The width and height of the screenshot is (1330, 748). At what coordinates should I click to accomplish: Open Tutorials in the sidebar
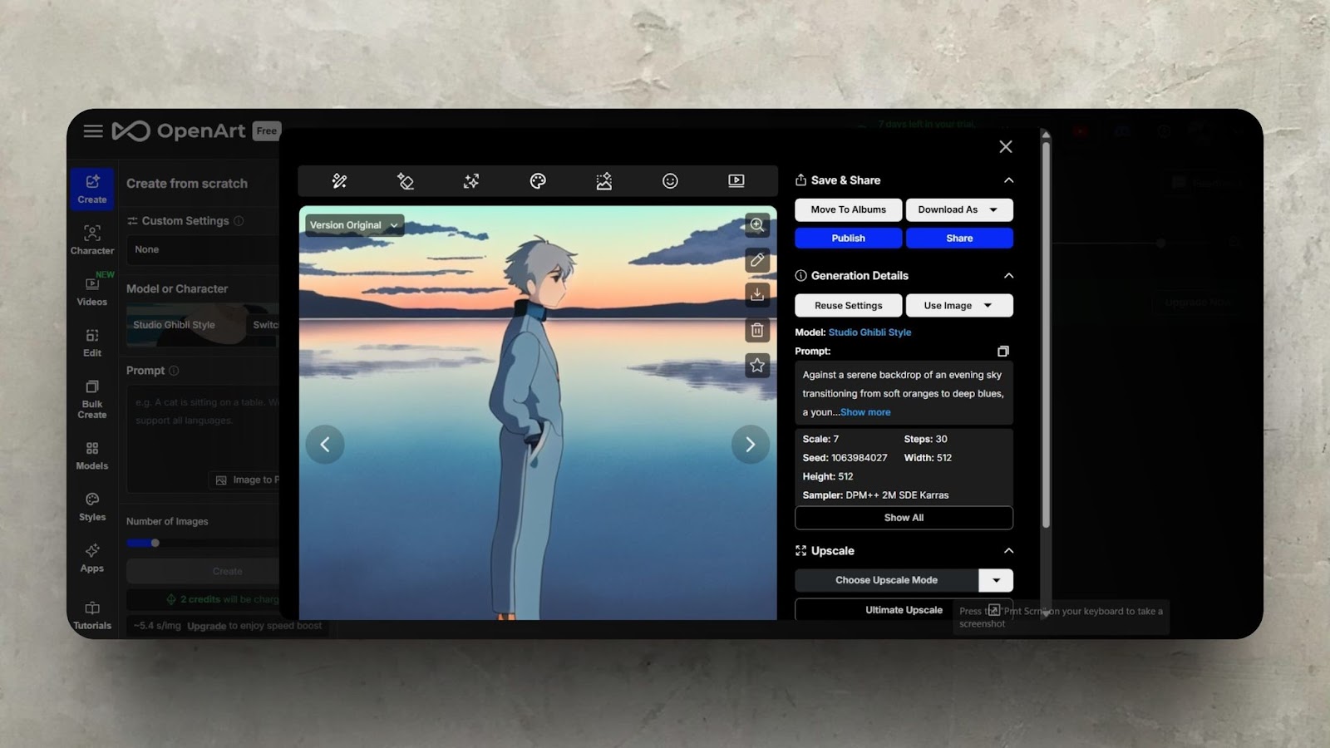pos(92,615)
